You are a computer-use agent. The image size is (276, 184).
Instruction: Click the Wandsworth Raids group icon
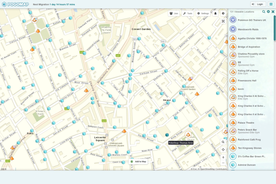[233, 29]
